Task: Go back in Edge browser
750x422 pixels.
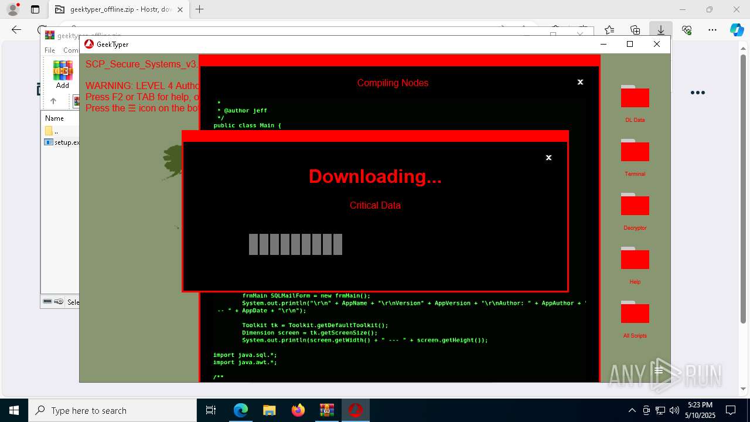Action: (x=16, y=30)
